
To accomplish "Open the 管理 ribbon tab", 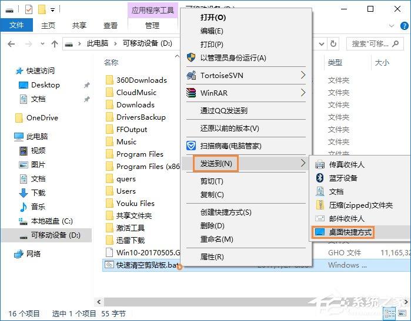I will click(152, 25).
